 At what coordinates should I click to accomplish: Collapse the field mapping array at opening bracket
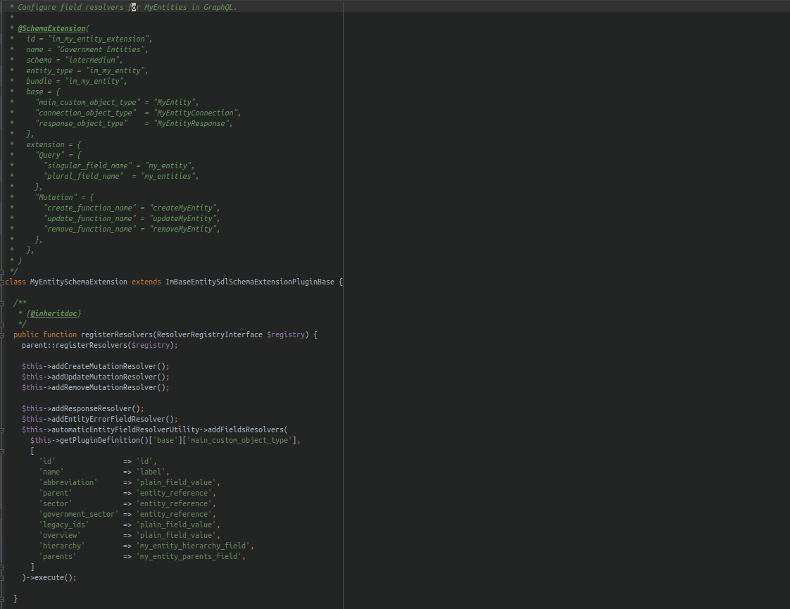(3, 451)
